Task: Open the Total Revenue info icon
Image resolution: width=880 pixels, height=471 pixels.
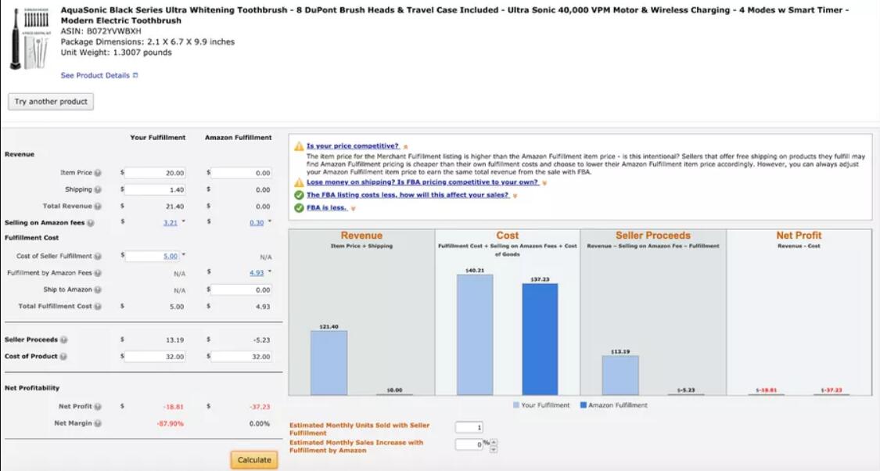Action: pos(99,207)
